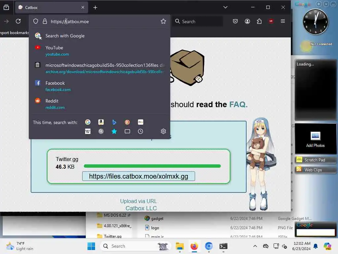Open the Extensions puzzle icon

[259, 21]
